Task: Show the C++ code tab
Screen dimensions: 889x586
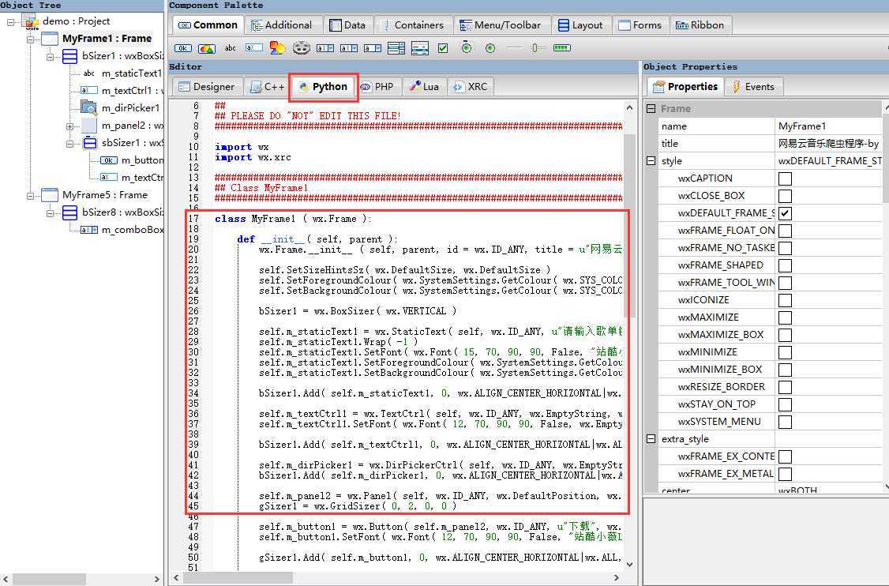Action: [267, 87]
